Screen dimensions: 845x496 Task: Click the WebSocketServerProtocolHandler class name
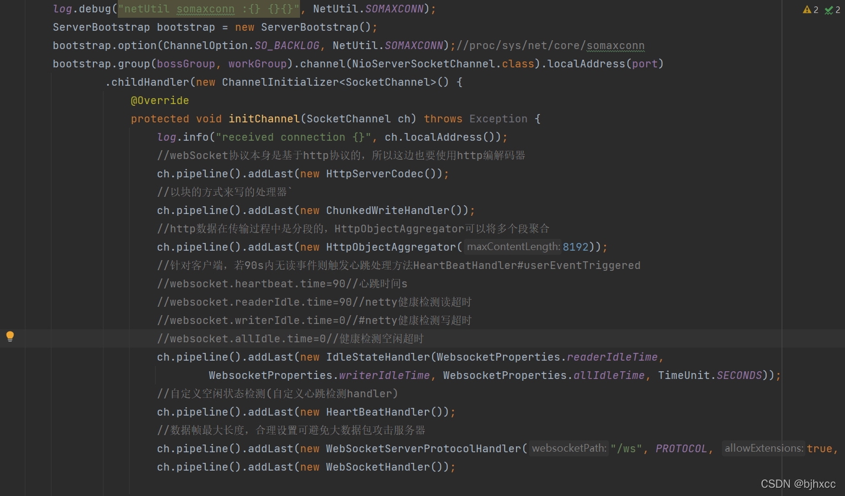pyautogui.click(x=424, y=448)
